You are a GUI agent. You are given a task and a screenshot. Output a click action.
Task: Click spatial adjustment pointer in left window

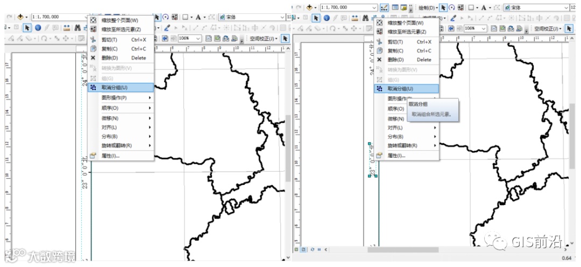[x=286, y=39]
